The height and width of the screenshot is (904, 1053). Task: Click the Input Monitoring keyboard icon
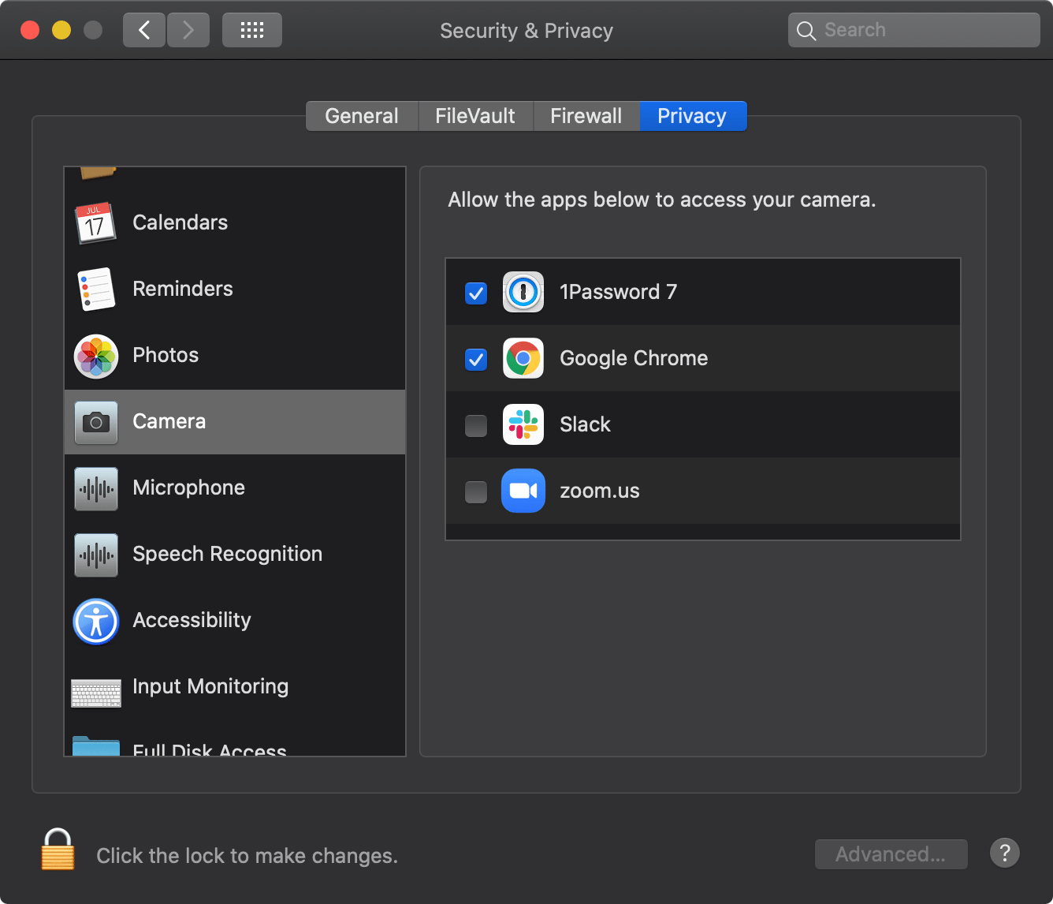[96, 692]
